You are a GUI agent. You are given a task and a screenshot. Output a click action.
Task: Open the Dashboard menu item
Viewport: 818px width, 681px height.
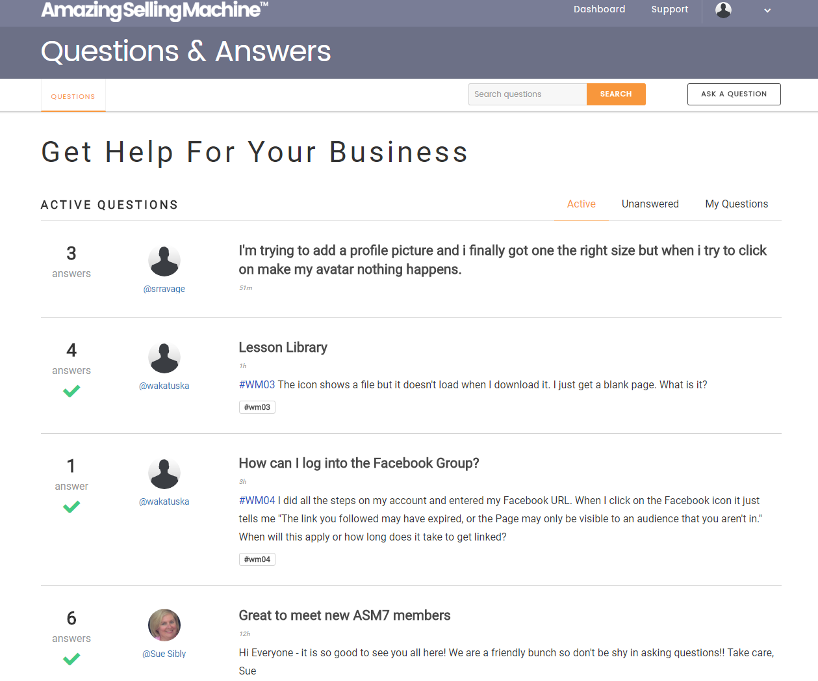tap(599, 9)
